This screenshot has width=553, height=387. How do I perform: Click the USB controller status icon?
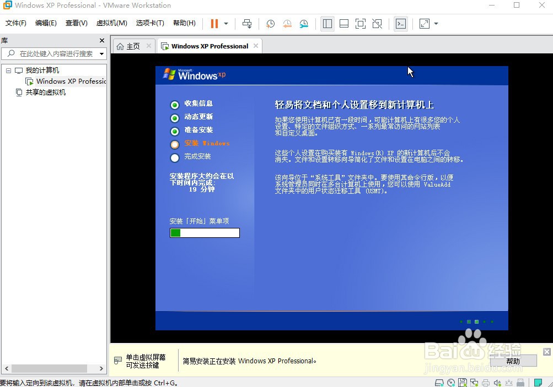pyautogui.click(x=520, y=383)
